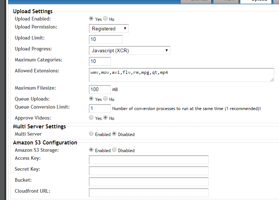Focus the Secret Key field
Viewport: 279px width, 200px height.
point(148,171)
